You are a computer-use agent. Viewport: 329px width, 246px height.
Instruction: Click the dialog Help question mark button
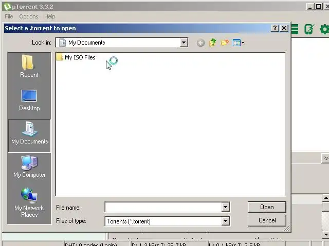275,28
